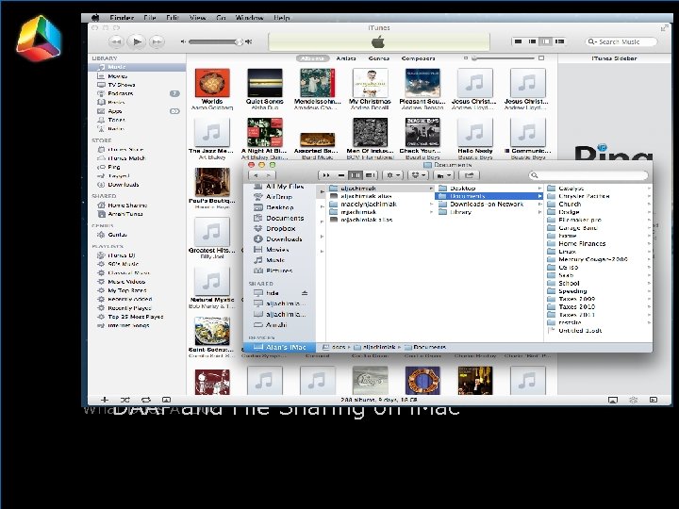Screen dimensions: 679x509
Task: Open the File menu
Action: tap(150, 18)
